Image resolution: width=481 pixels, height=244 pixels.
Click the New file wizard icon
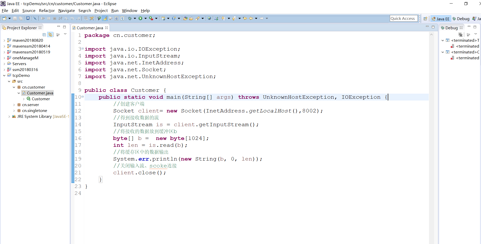pyautogui.click(x=4, y=18)
